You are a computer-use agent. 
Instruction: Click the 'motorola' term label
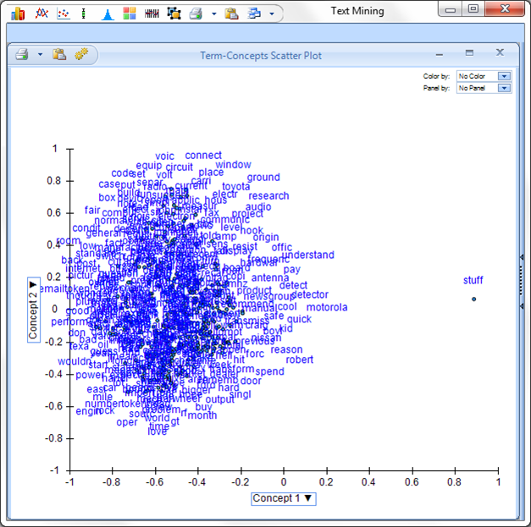pos(327,307)
